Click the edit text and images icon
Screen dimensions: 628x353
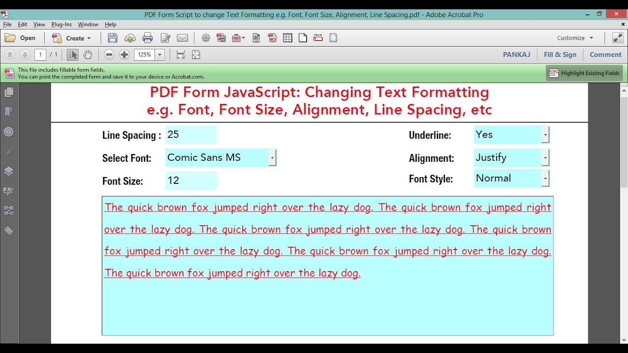[x=165, y=38]
